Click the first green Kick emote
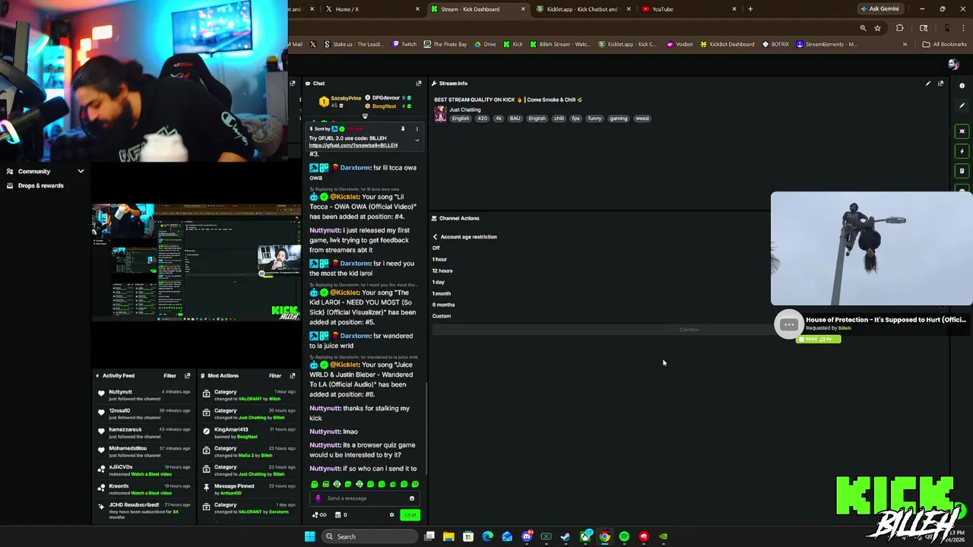The width and height of the screenshot is (973, 547). click(315, 484)
